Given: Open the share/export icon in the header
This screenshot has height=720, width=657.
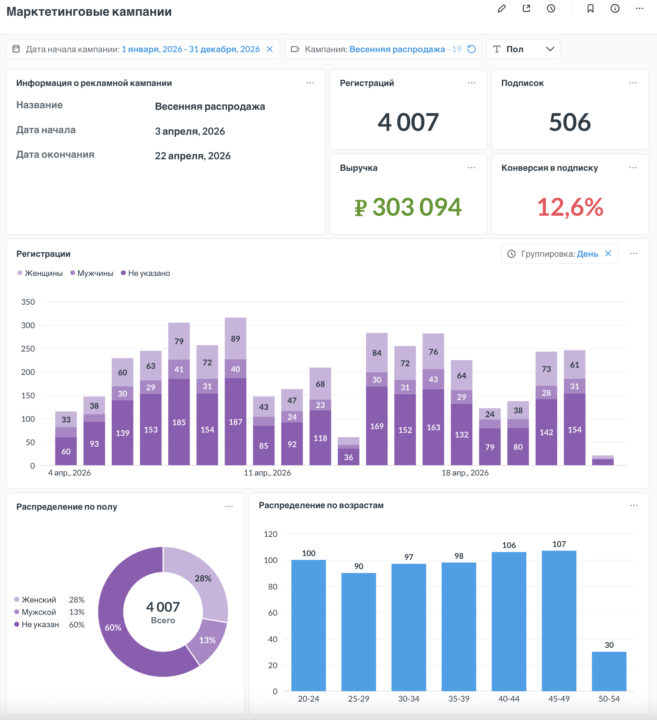Looking at the screenshot, I should pos(527,8).
